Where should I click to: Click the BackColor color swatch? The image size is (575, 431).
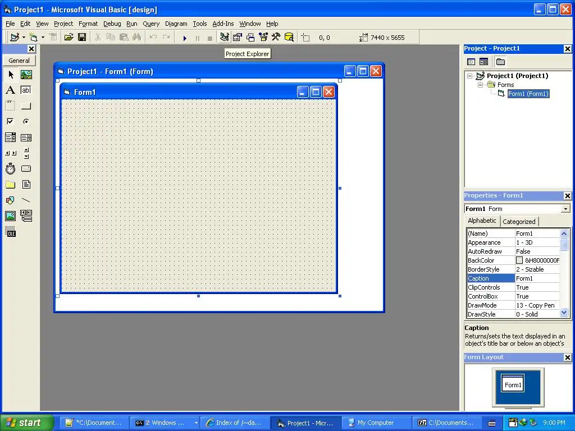coord(519,260)
